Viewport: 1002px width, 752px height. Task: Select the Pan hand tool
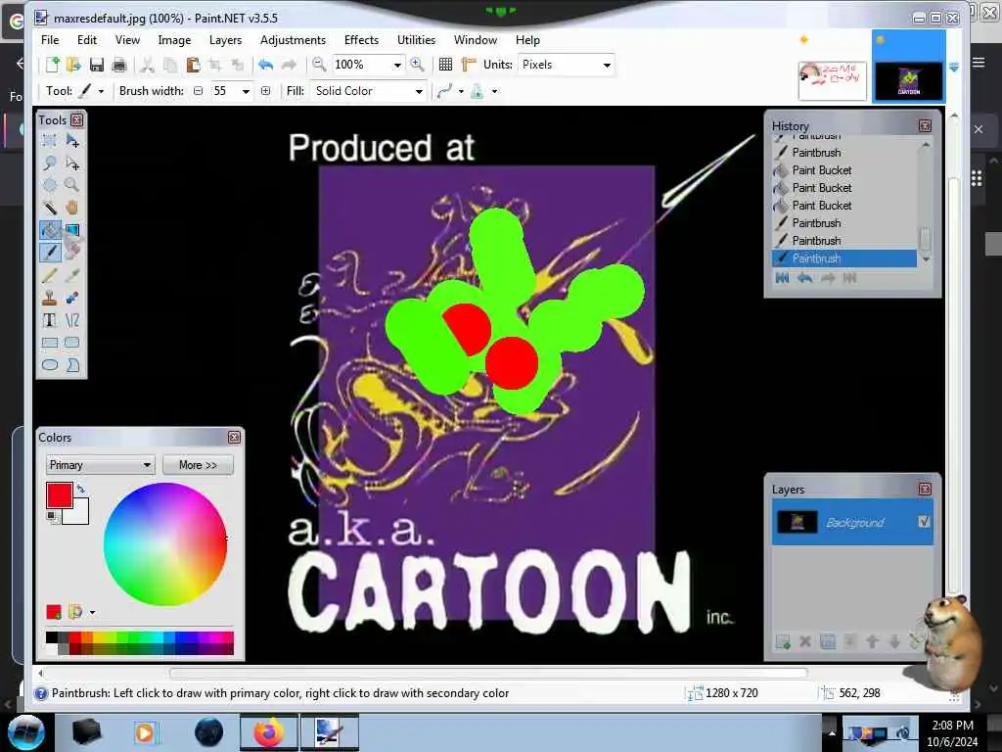tap(72, 208)
